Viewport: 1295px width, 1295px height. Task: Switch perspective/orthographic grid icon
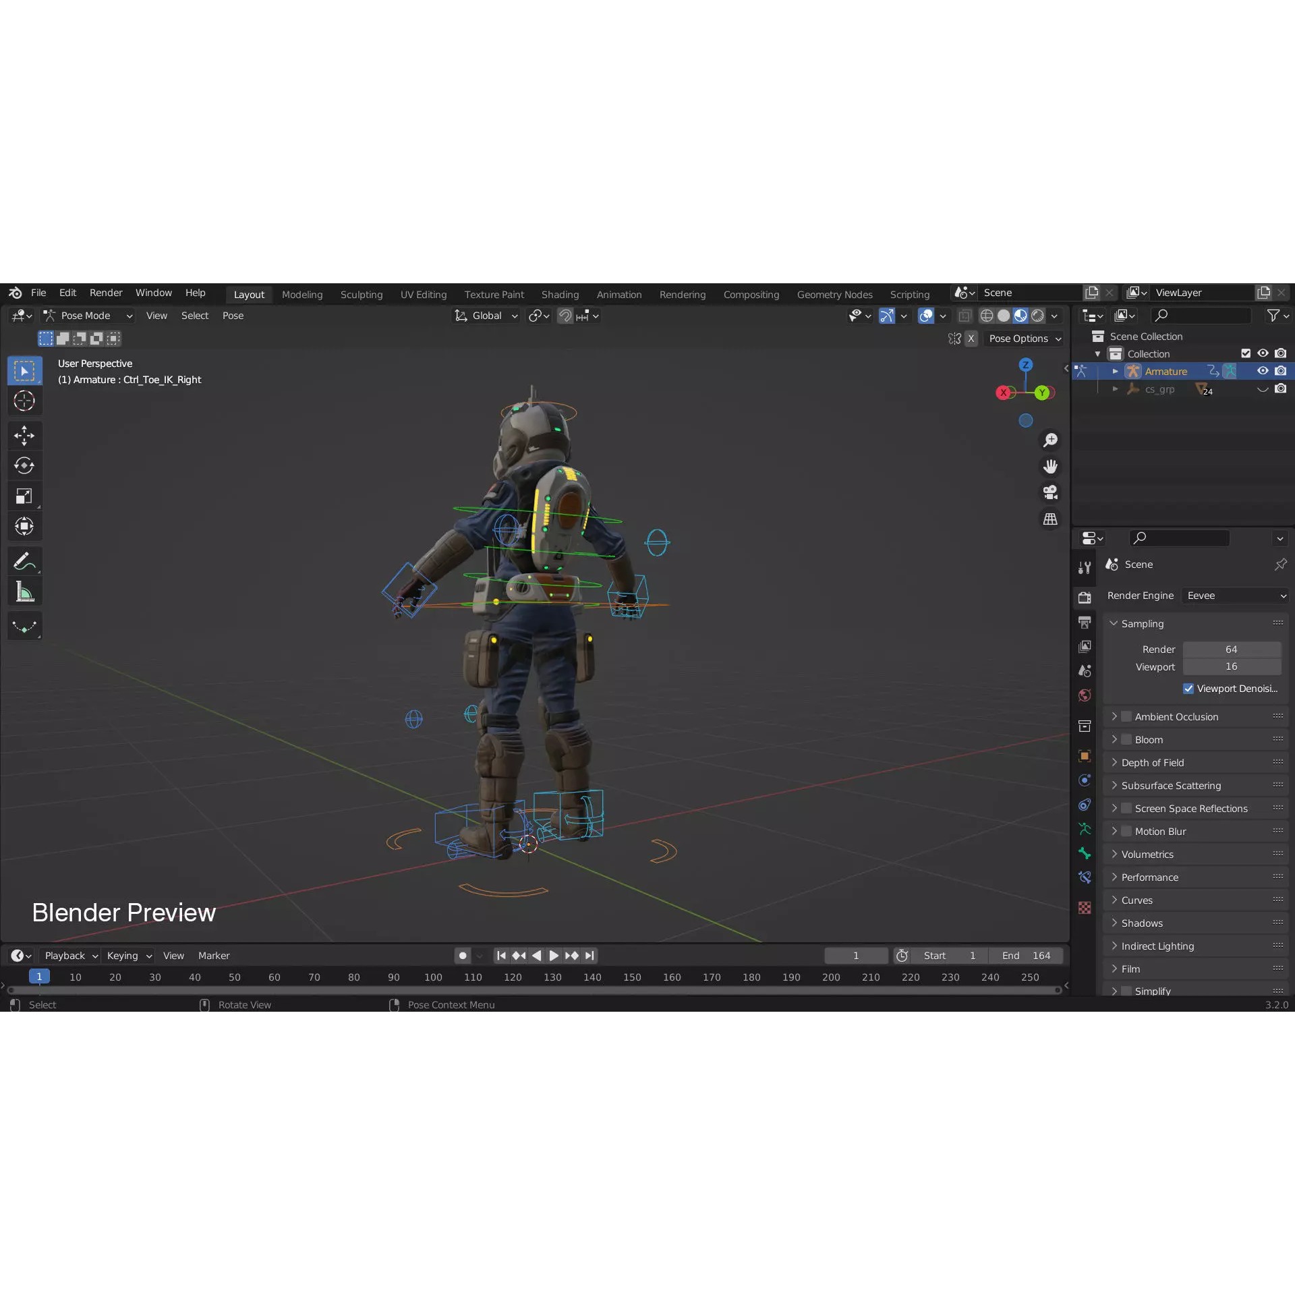(x=1050, y=519)
